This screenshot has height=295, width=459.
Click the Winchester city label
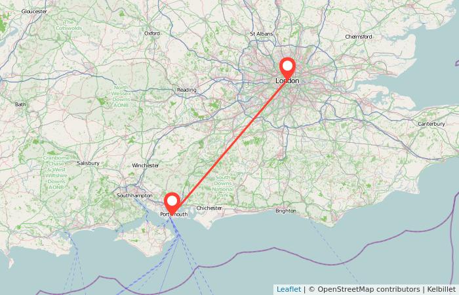click(x=146, y=165)
